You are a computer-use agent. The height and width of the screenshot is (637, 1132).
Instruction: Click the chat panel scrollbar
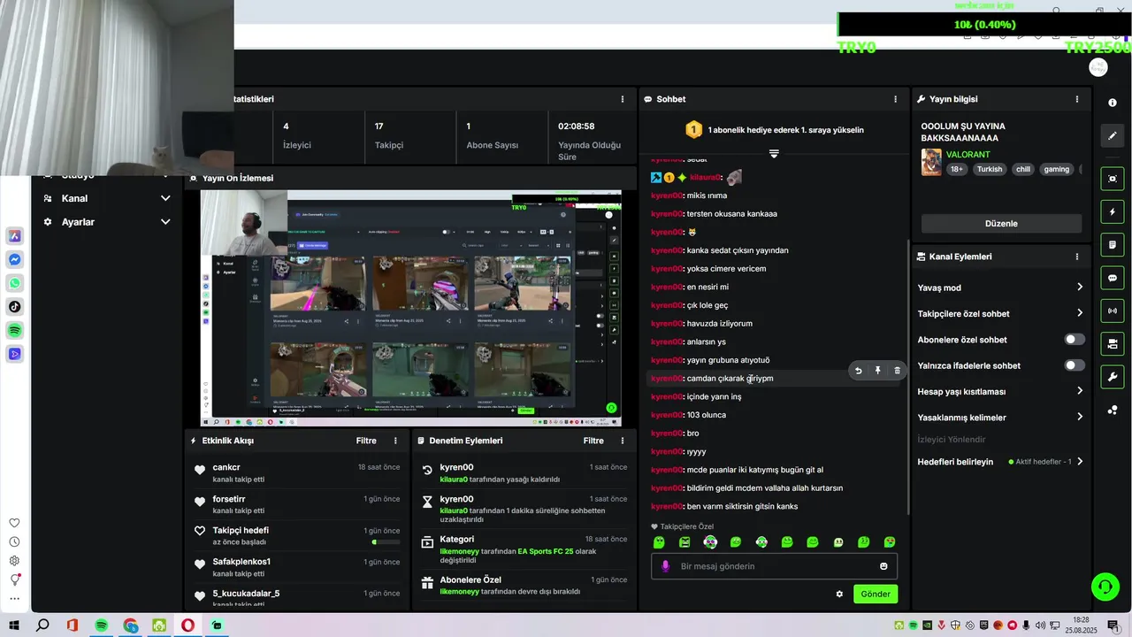pos(906,379)
